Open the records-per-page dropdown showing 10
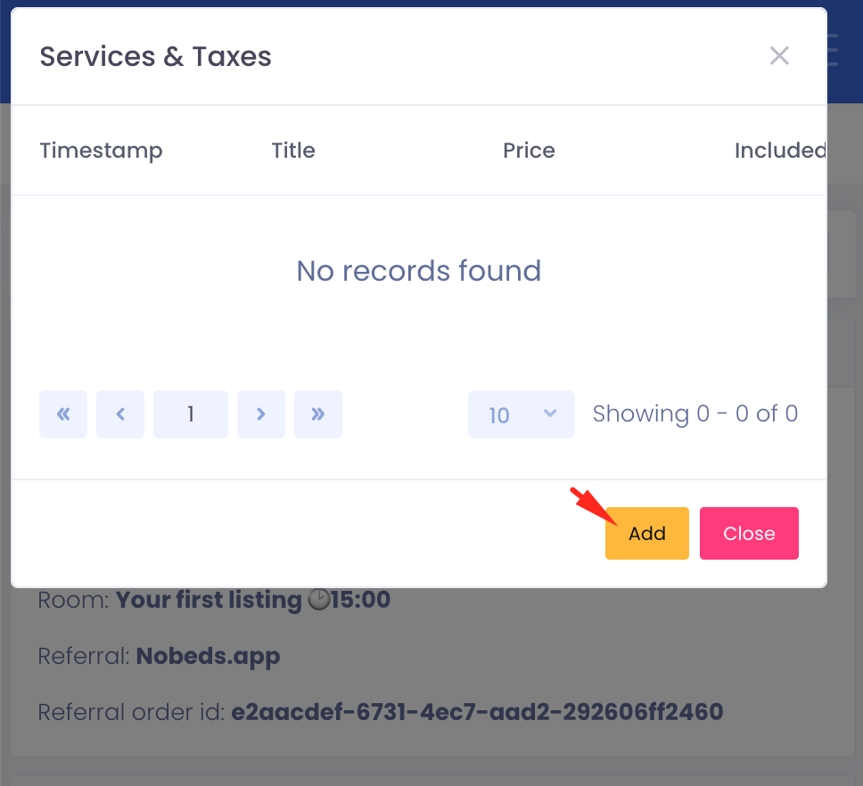Viewport: 863px width, 786px height. click(521, 413)
